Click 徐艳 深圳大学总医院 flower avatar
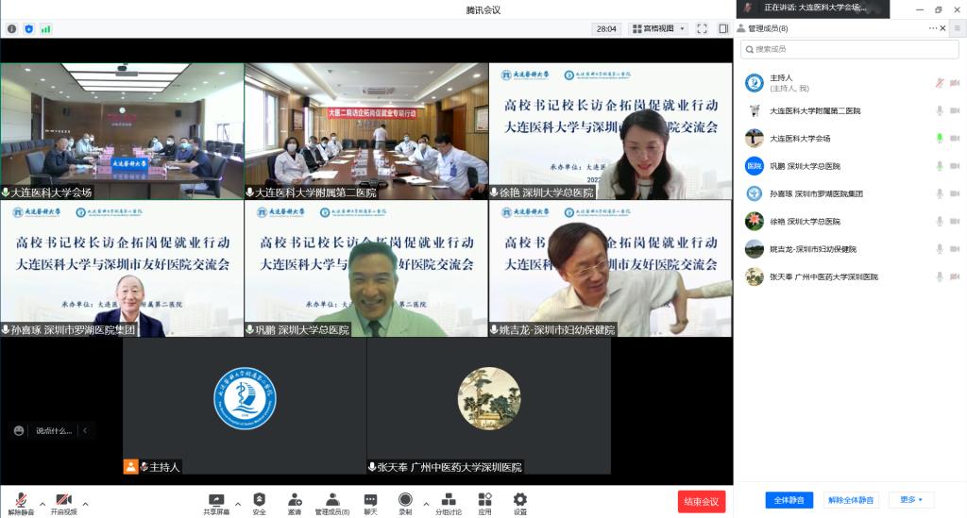 (x=755, y=221)
